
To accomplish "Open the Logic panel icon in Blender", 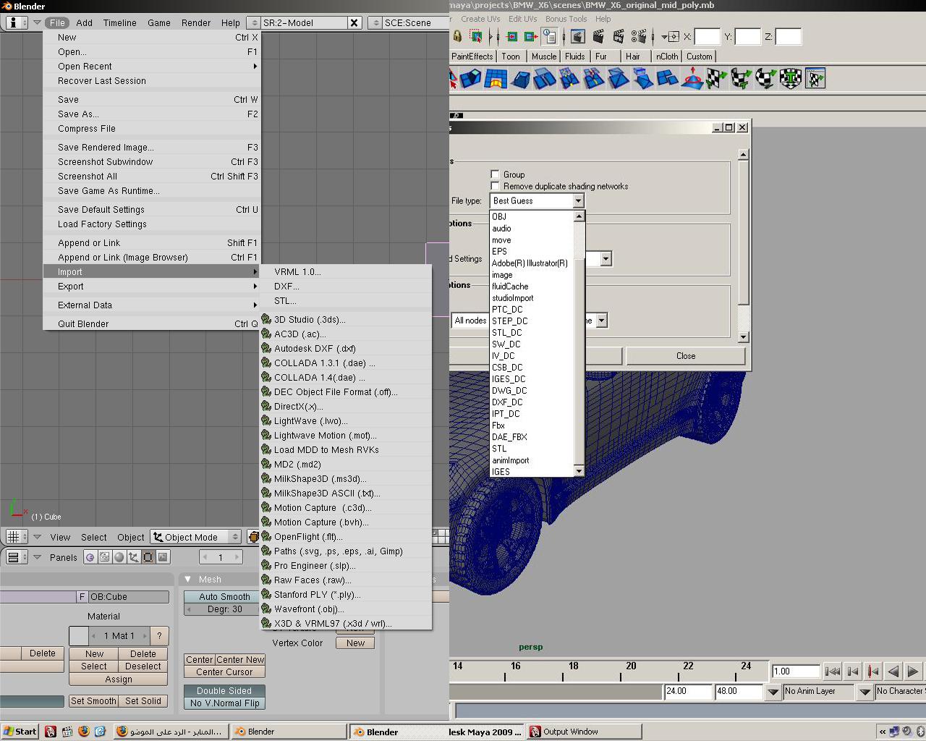I will coord(90,557).
